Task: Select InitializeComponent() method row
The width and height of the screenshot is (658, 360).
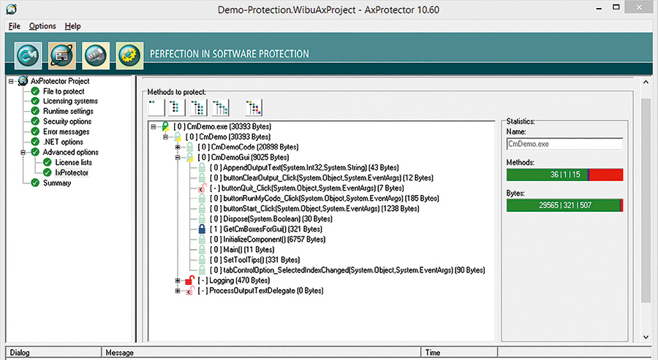Action: (268, 240)
